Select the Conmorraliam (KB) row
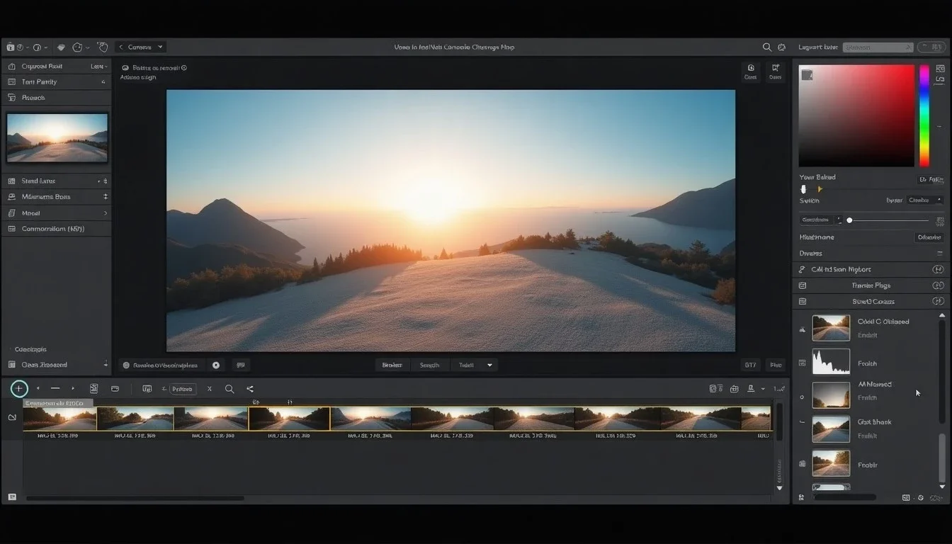Image resolution: width=952 pixels, height=544 pixels. [57, 229]
